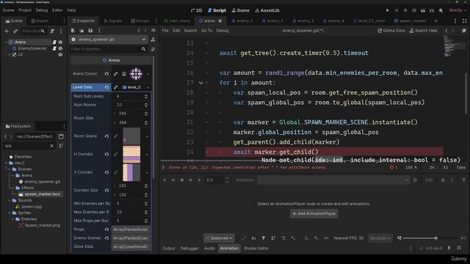The height and width of the screenshot is (264, 470).
Task: Revert the Arena Cursor property
Action: 106,73
